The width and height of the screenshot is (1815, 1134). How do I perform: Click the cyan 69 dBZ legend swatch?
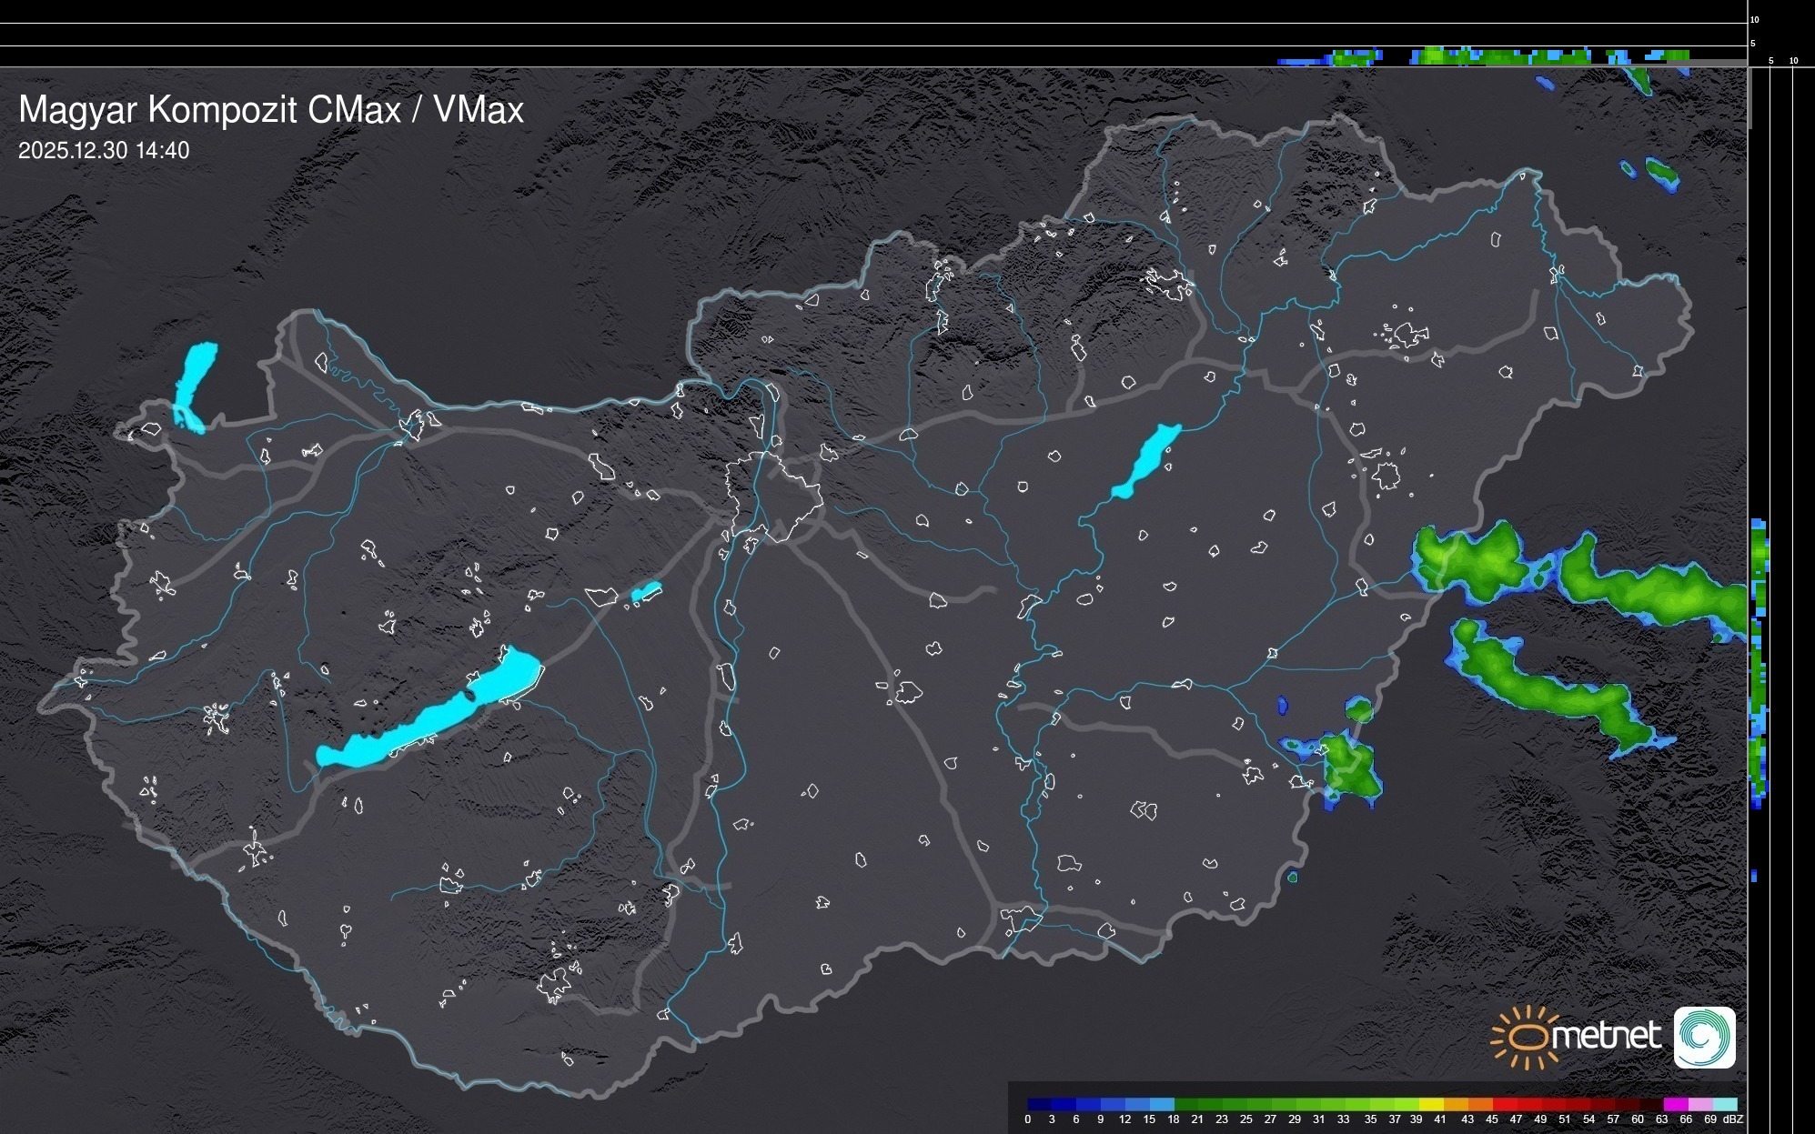1724,1104
